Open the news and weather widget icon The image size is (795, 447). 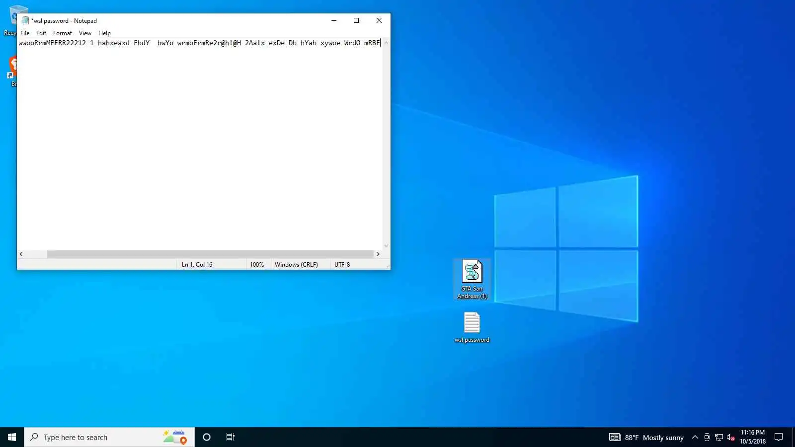(x=615, y=437)
